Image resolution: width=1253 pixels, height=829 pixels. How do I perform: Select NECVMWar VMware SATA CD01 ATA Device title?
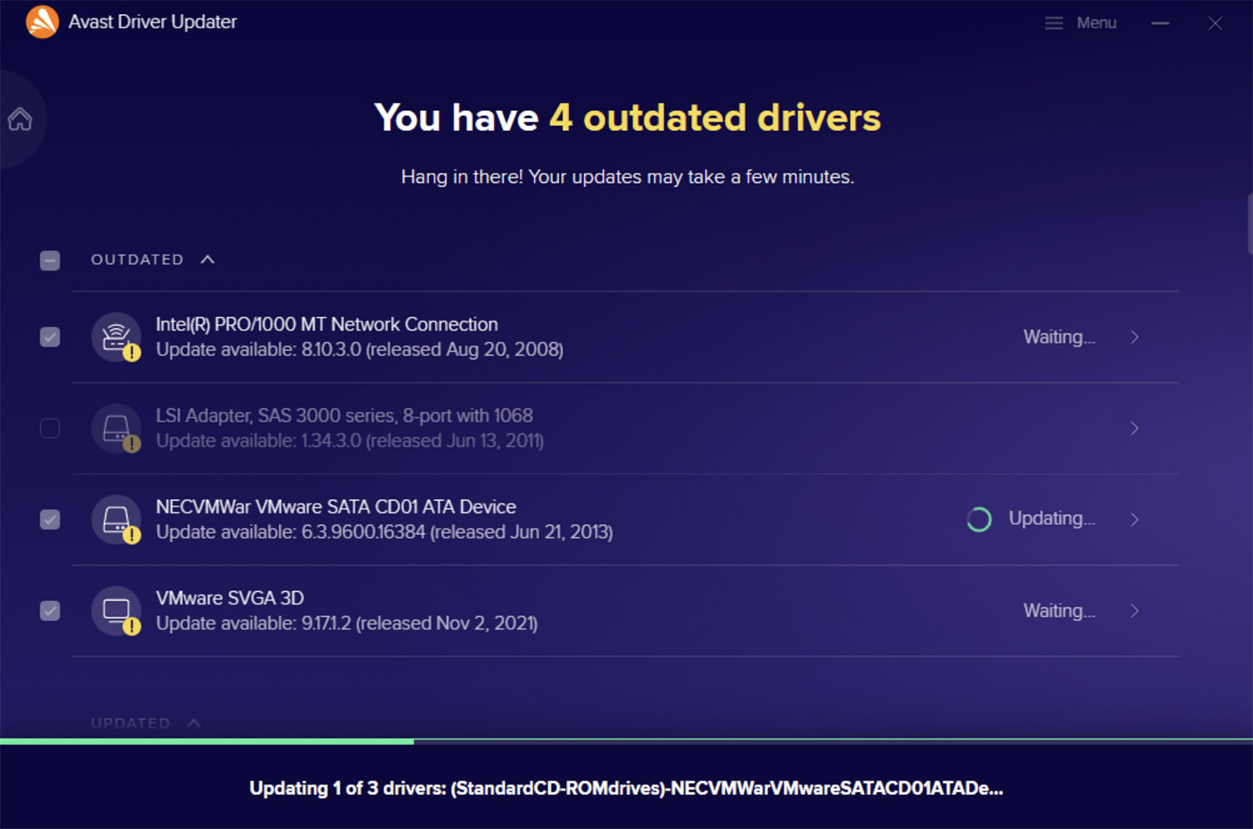click(336, 507)
